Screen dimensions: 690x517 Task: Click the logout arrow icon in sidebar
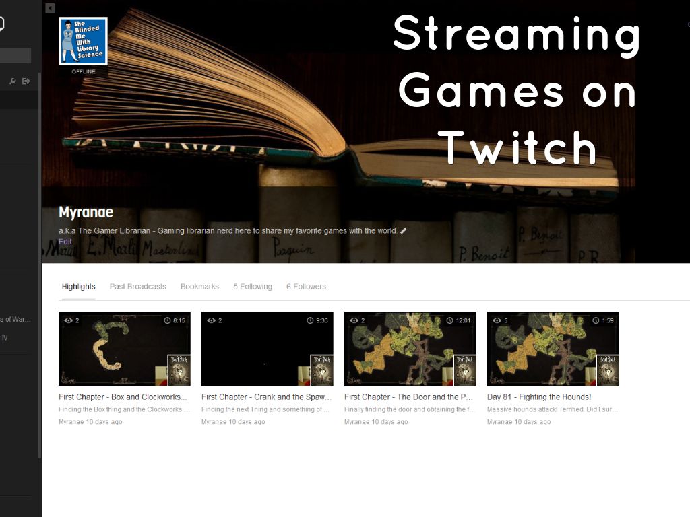coord(26,81)
